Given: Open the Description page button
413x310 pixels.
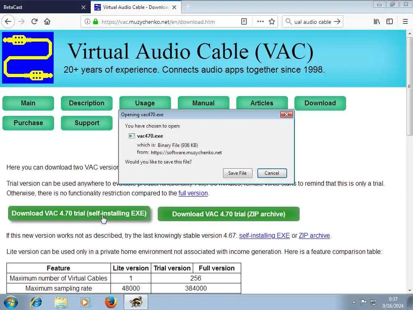Looking at the screenshot, I should pyautogui.click(x=87, y=103).
